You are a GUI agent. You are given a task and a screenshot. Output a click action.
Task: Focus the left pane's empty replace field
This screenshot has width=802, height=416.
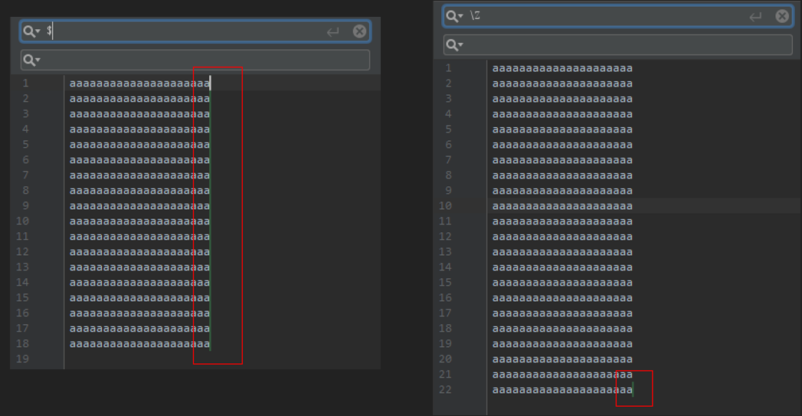point(195,60)
